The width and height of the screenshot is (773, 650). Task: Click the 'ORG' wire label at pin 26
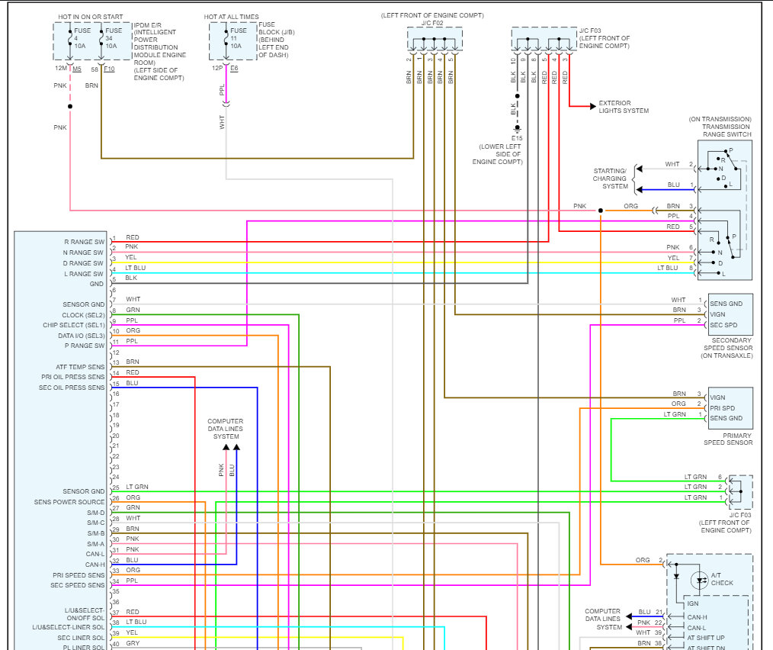coord(133,497)
